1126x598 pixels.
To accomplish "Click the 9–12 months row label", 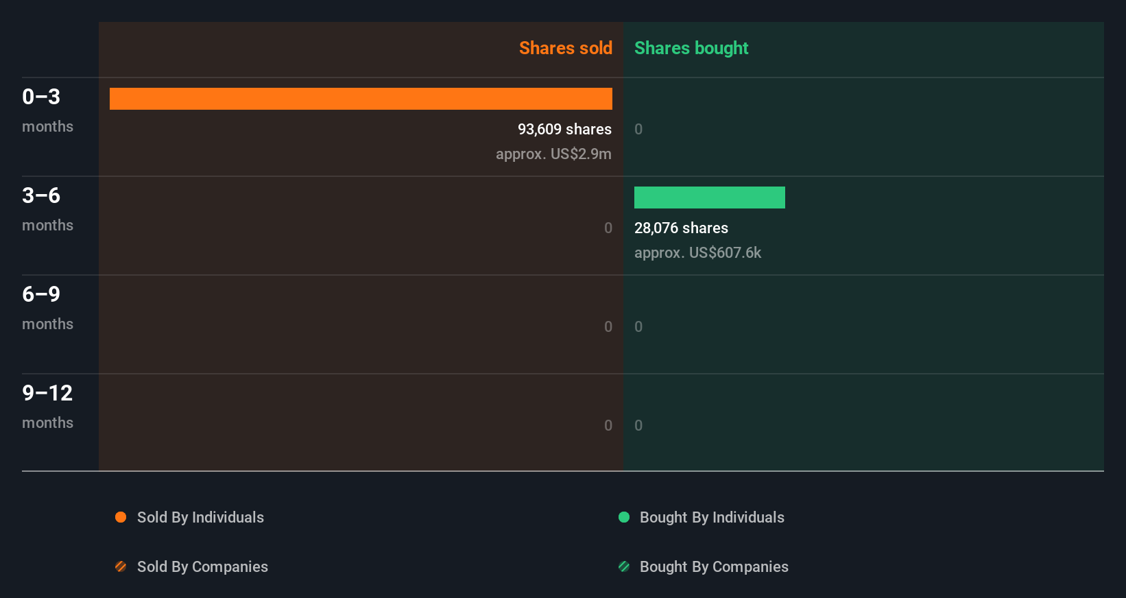I will click(x=47, y=407).
